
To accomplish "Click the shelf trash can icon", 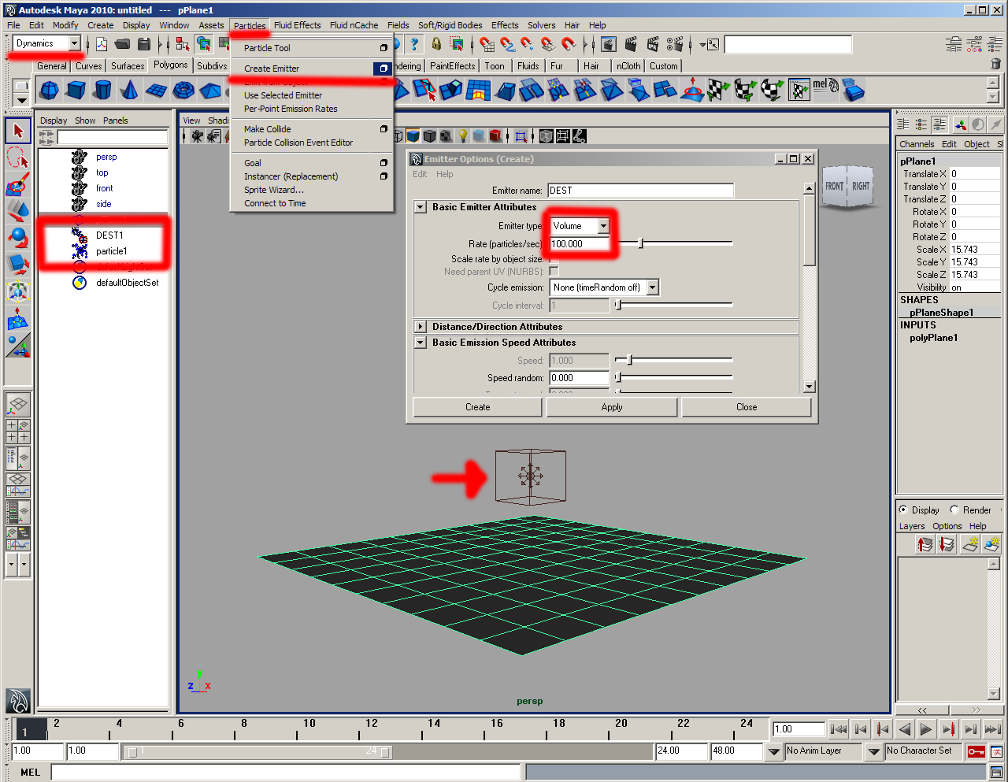I will tap(995, 65).
